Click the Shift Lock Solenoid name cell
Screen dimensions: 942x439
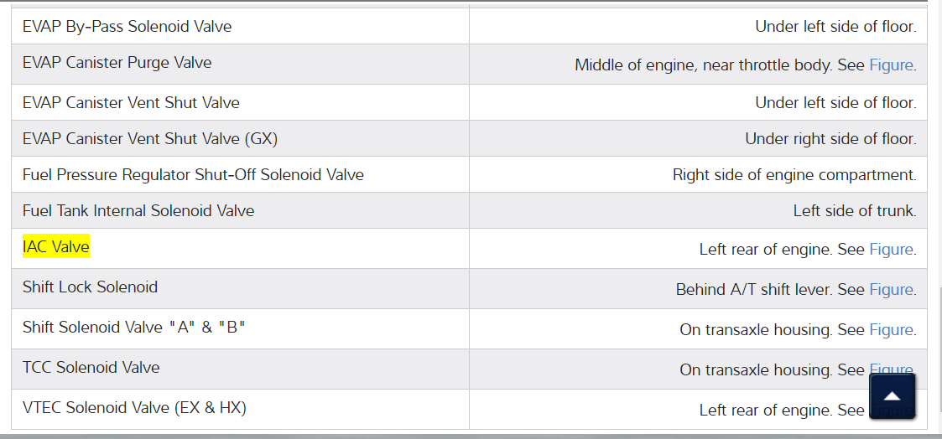coord(90,287)
